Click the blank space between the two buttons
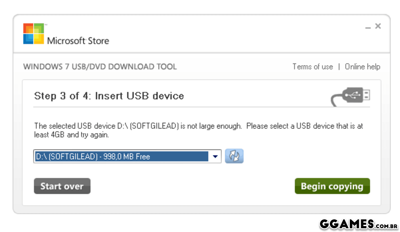This screenshot has width=400, height=232. point(192,186)
